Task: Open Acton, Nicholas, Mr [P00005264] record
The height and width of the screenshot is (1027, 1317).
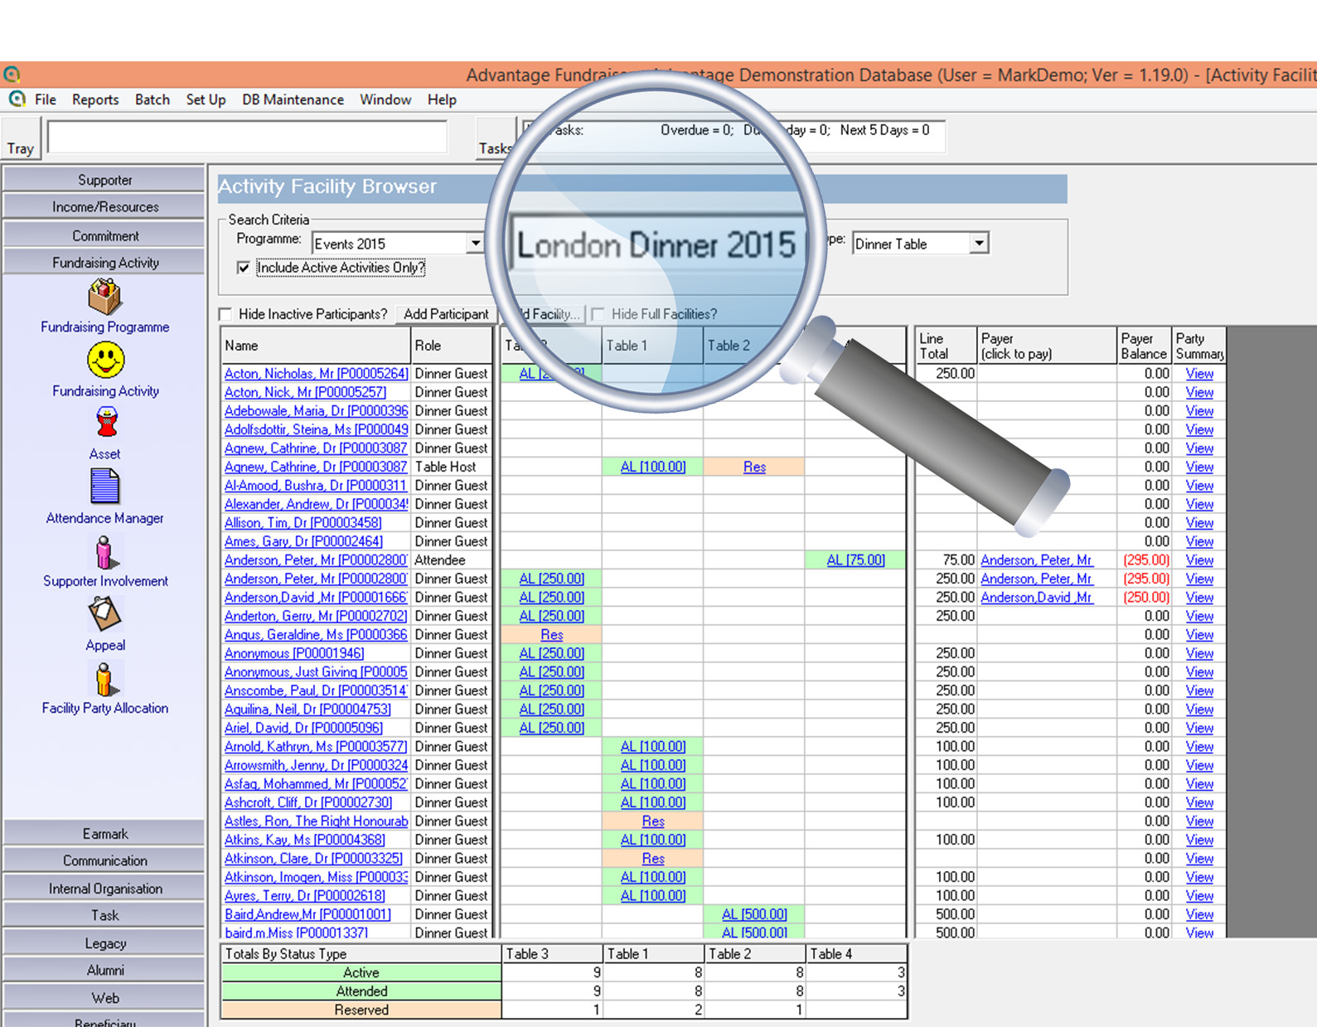Action: pyautogui.click(x=316, y=374)
